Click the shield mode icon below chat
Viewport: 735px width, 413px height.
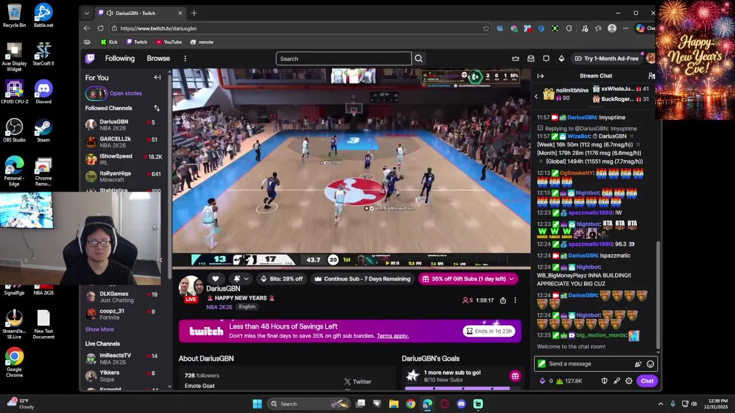pyautogui.click(x=604, y=381)
